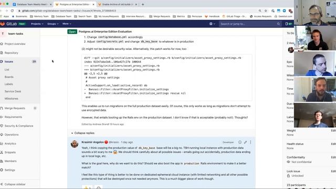Click the Issues count badge 29
The width and height of the screenshot is (336, 189).
(x=34, y=61)
